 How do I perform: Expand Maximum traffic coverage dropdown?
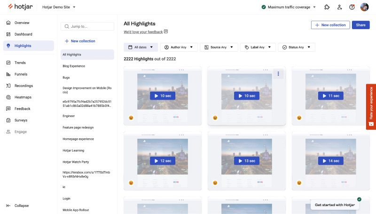click(289, 7)
